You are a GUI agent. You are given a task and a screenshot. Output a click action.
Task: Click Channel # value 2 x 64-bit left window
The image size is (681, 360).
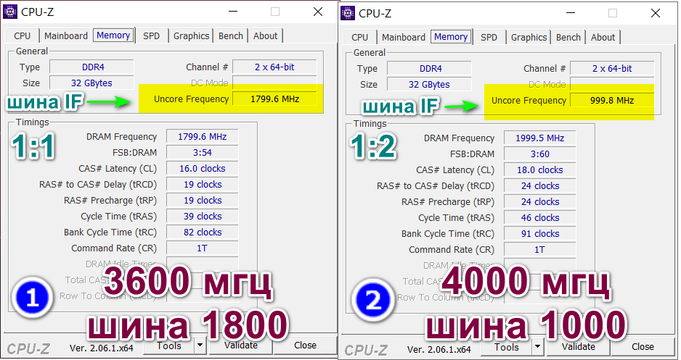tap(274, 67)
